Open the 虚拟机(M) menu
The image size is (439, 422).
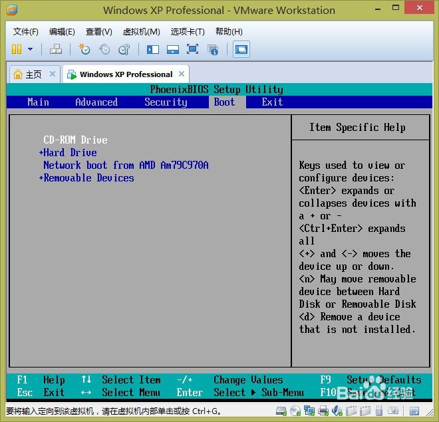point(142,32)
